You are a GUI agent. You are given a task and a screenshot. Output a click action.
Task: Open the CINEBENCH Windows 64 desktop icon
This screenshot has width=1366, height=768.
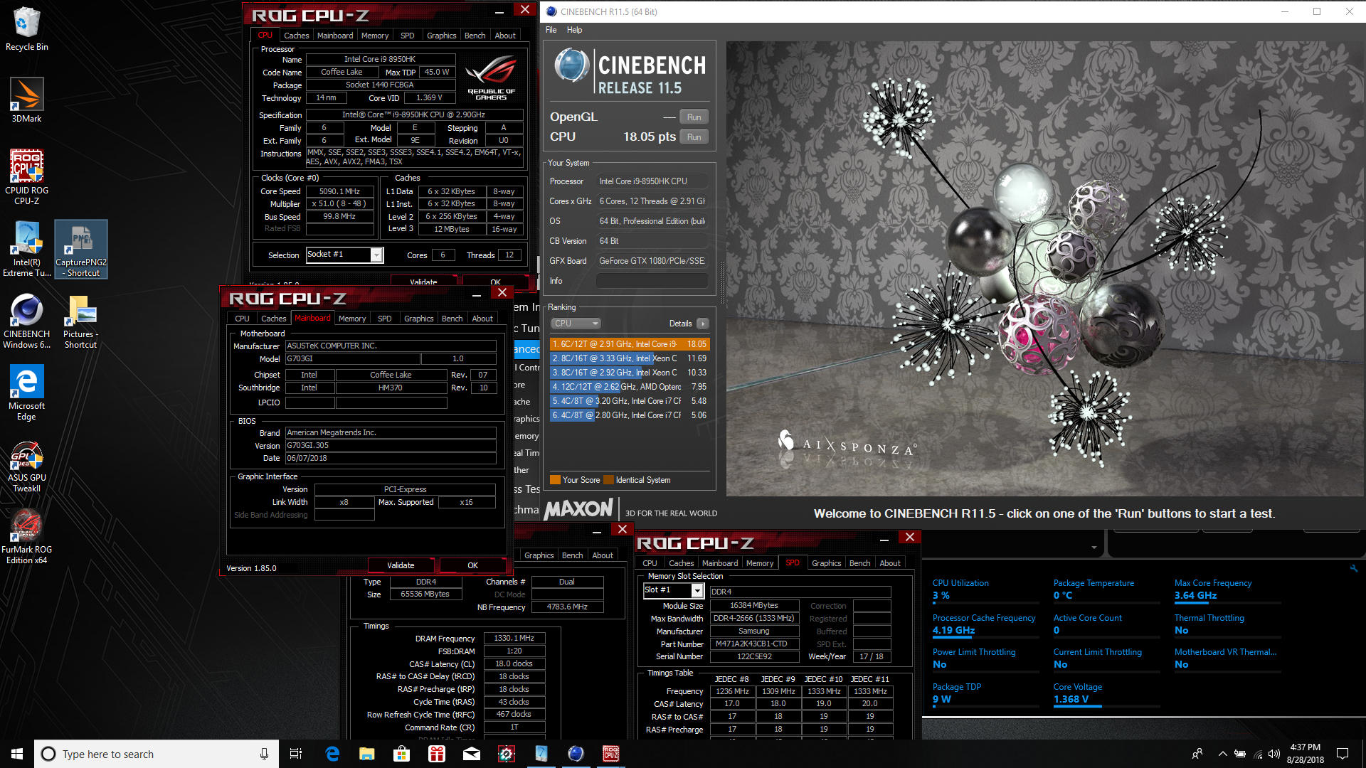click(26, 321)
